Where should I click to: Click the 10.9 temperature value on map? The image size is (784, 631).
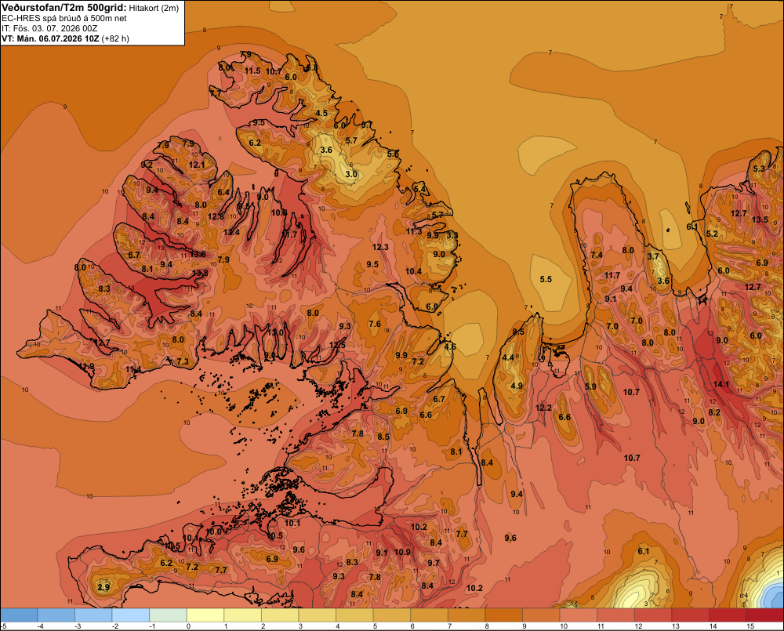pyautogui.click(x=402, y=552)
